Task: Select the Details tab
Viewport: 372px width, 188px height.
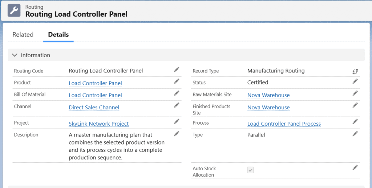Action: click(58, 35)
